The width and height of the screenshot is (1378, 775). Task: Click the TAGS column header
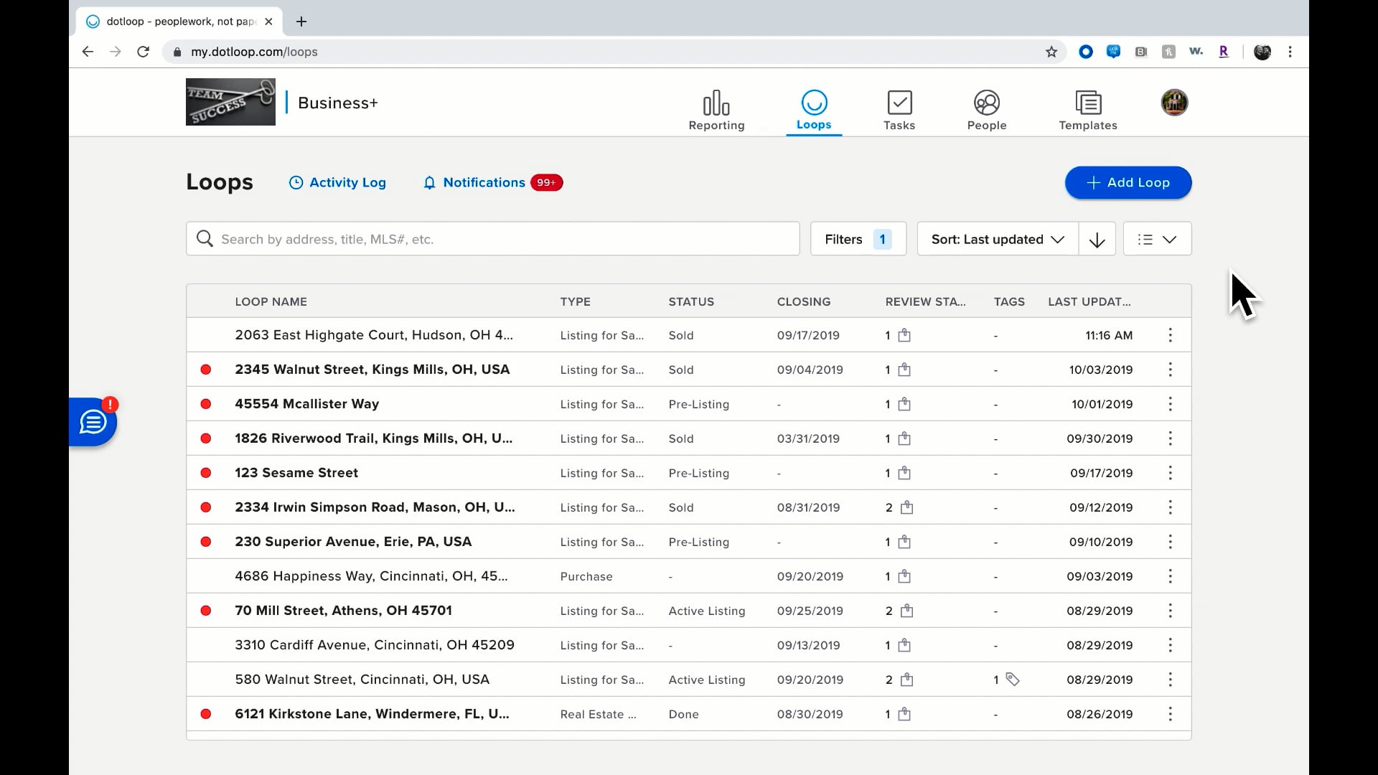point(1009,301)
